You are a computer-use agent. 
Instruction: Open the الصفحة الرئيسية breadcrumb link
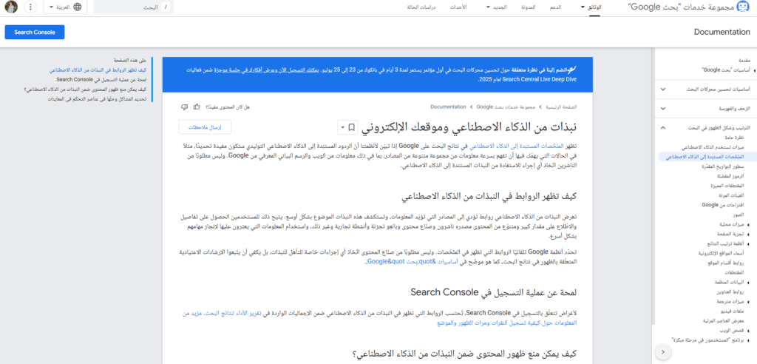click(560, 107)
